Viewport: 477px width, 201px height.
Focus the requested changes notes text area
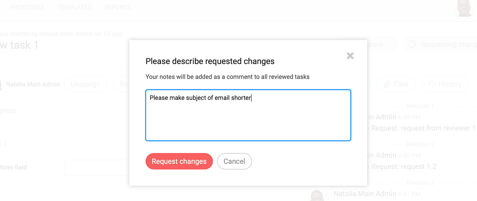coord(248,115)
